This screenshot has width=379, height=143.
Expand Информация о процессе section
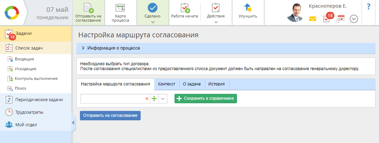pyautogui.click(x=83, y=48)
